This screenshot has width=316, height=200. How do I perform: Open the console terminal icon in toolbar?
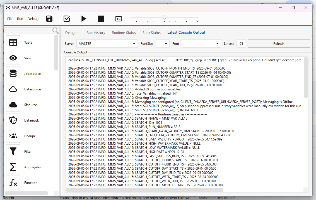tap(119, 19)
